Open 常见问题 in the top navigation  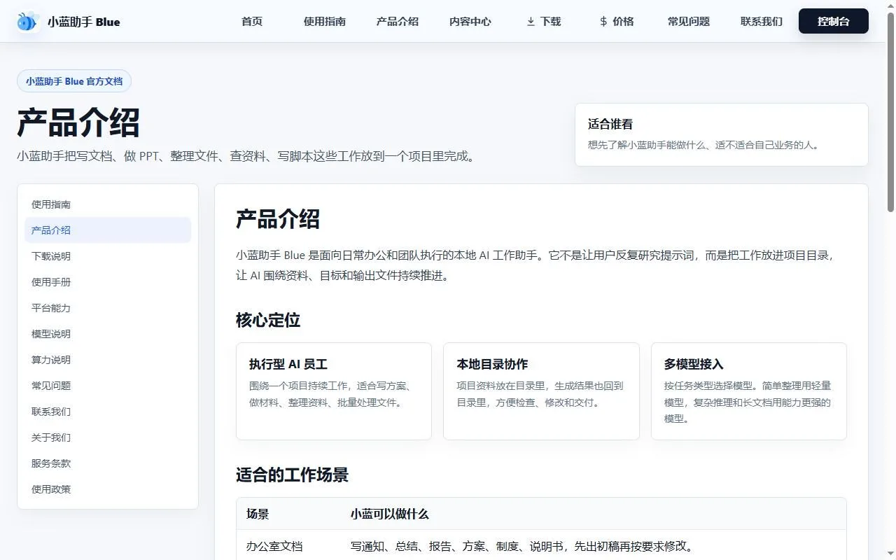(x=689, y=22)
